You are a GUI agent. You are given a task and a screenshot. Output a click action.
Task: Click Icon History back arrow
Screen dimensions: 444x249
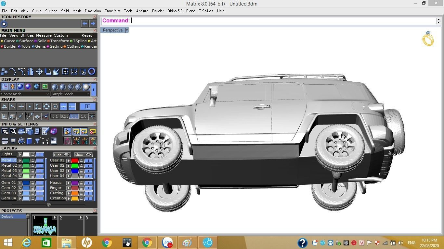coord(85,23)
